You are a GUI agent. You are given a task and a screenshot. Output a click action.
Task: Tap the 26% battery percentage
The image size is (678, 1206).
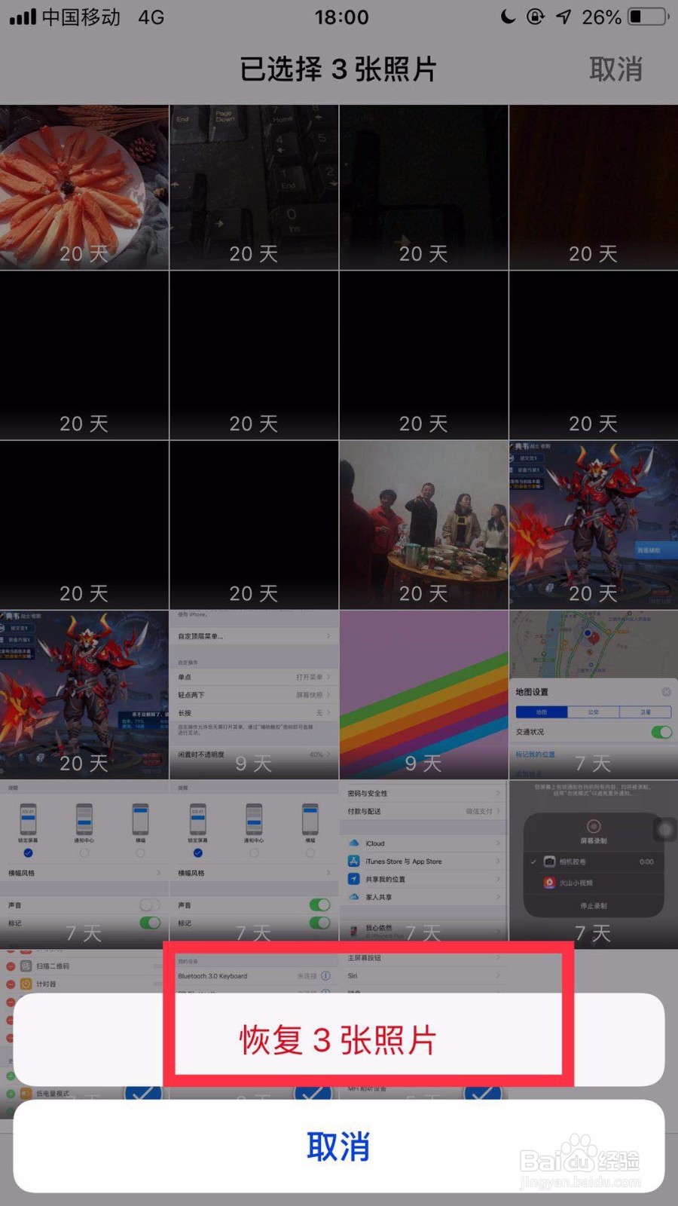click(601, 17)
